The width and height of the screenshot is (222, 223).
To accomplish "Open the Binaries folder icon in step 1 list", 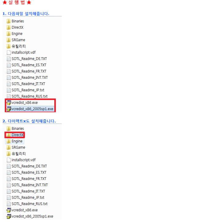I will click(x=9, y=21).
